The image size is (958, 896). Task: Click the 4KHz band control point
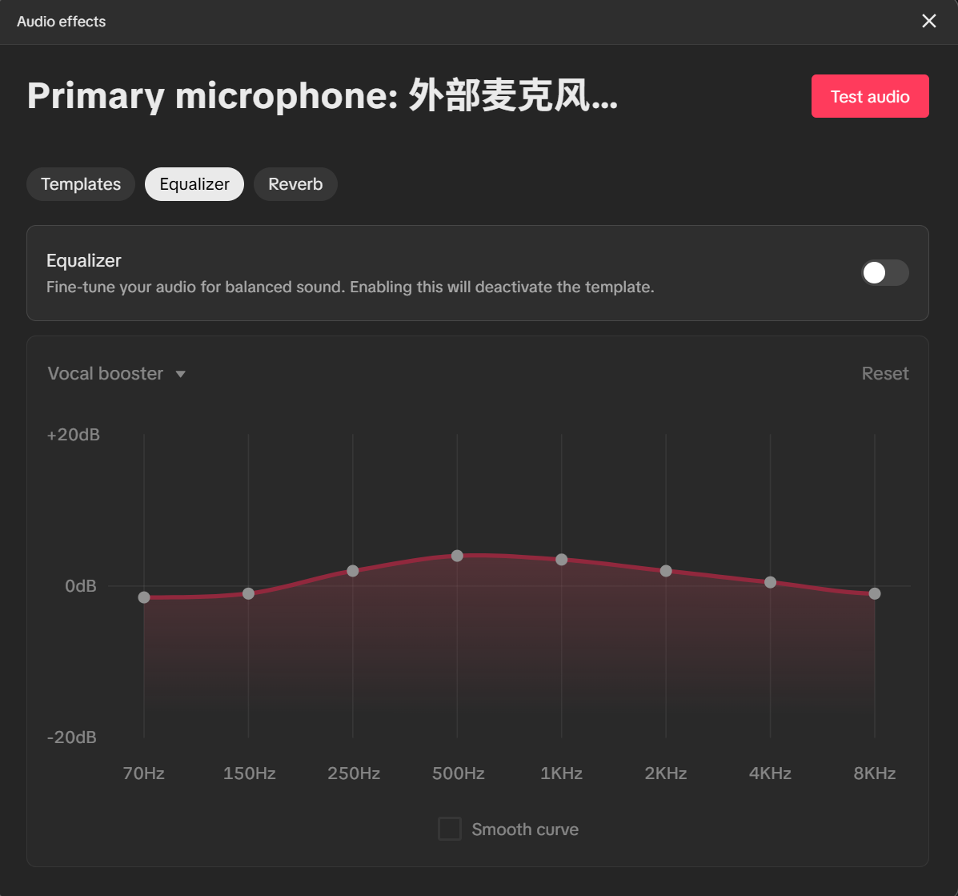[771, 582]
